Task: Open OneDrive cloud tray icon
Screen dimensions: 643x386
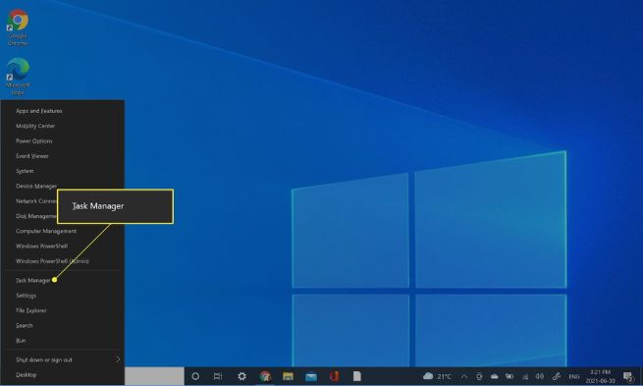Action: [495, 376]
